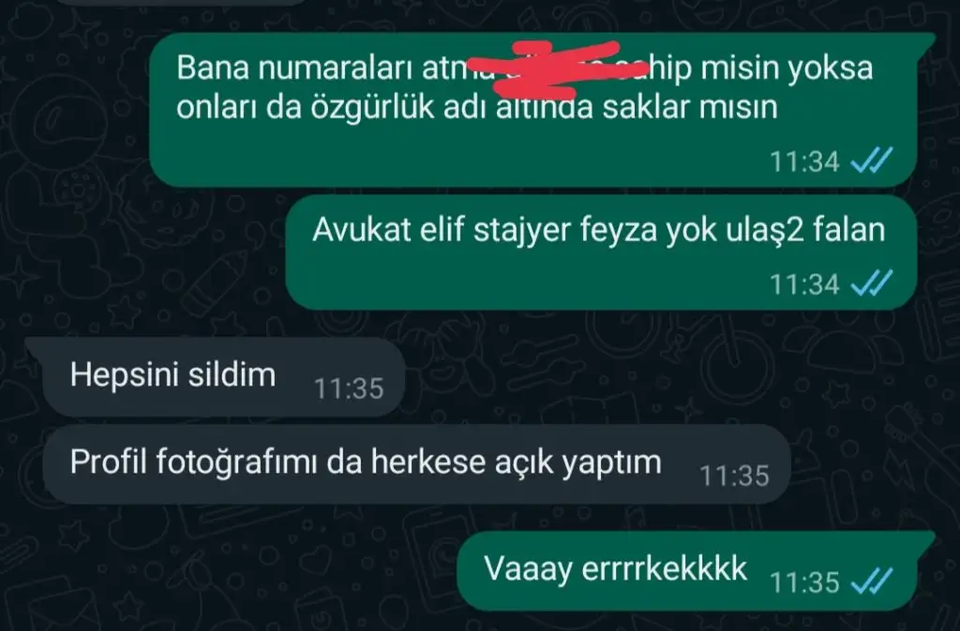Screen dimensions: 960x631
Task: Tap the double check on 'Vaaay errrrkekkkk' message
Action: 872,581
